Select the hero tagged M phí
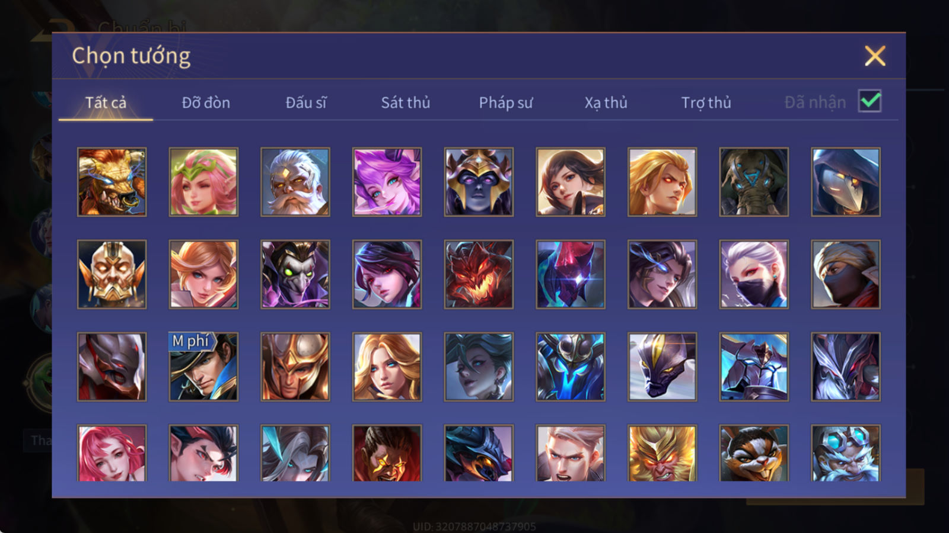Screen dimensions: 949x533 (203, 367)
